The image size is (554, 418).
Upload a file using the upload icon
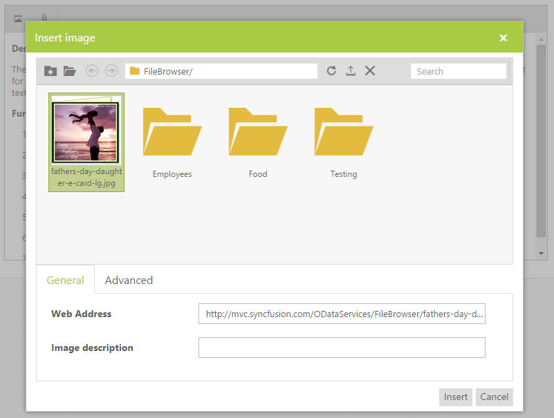click(x=351, y=70)
